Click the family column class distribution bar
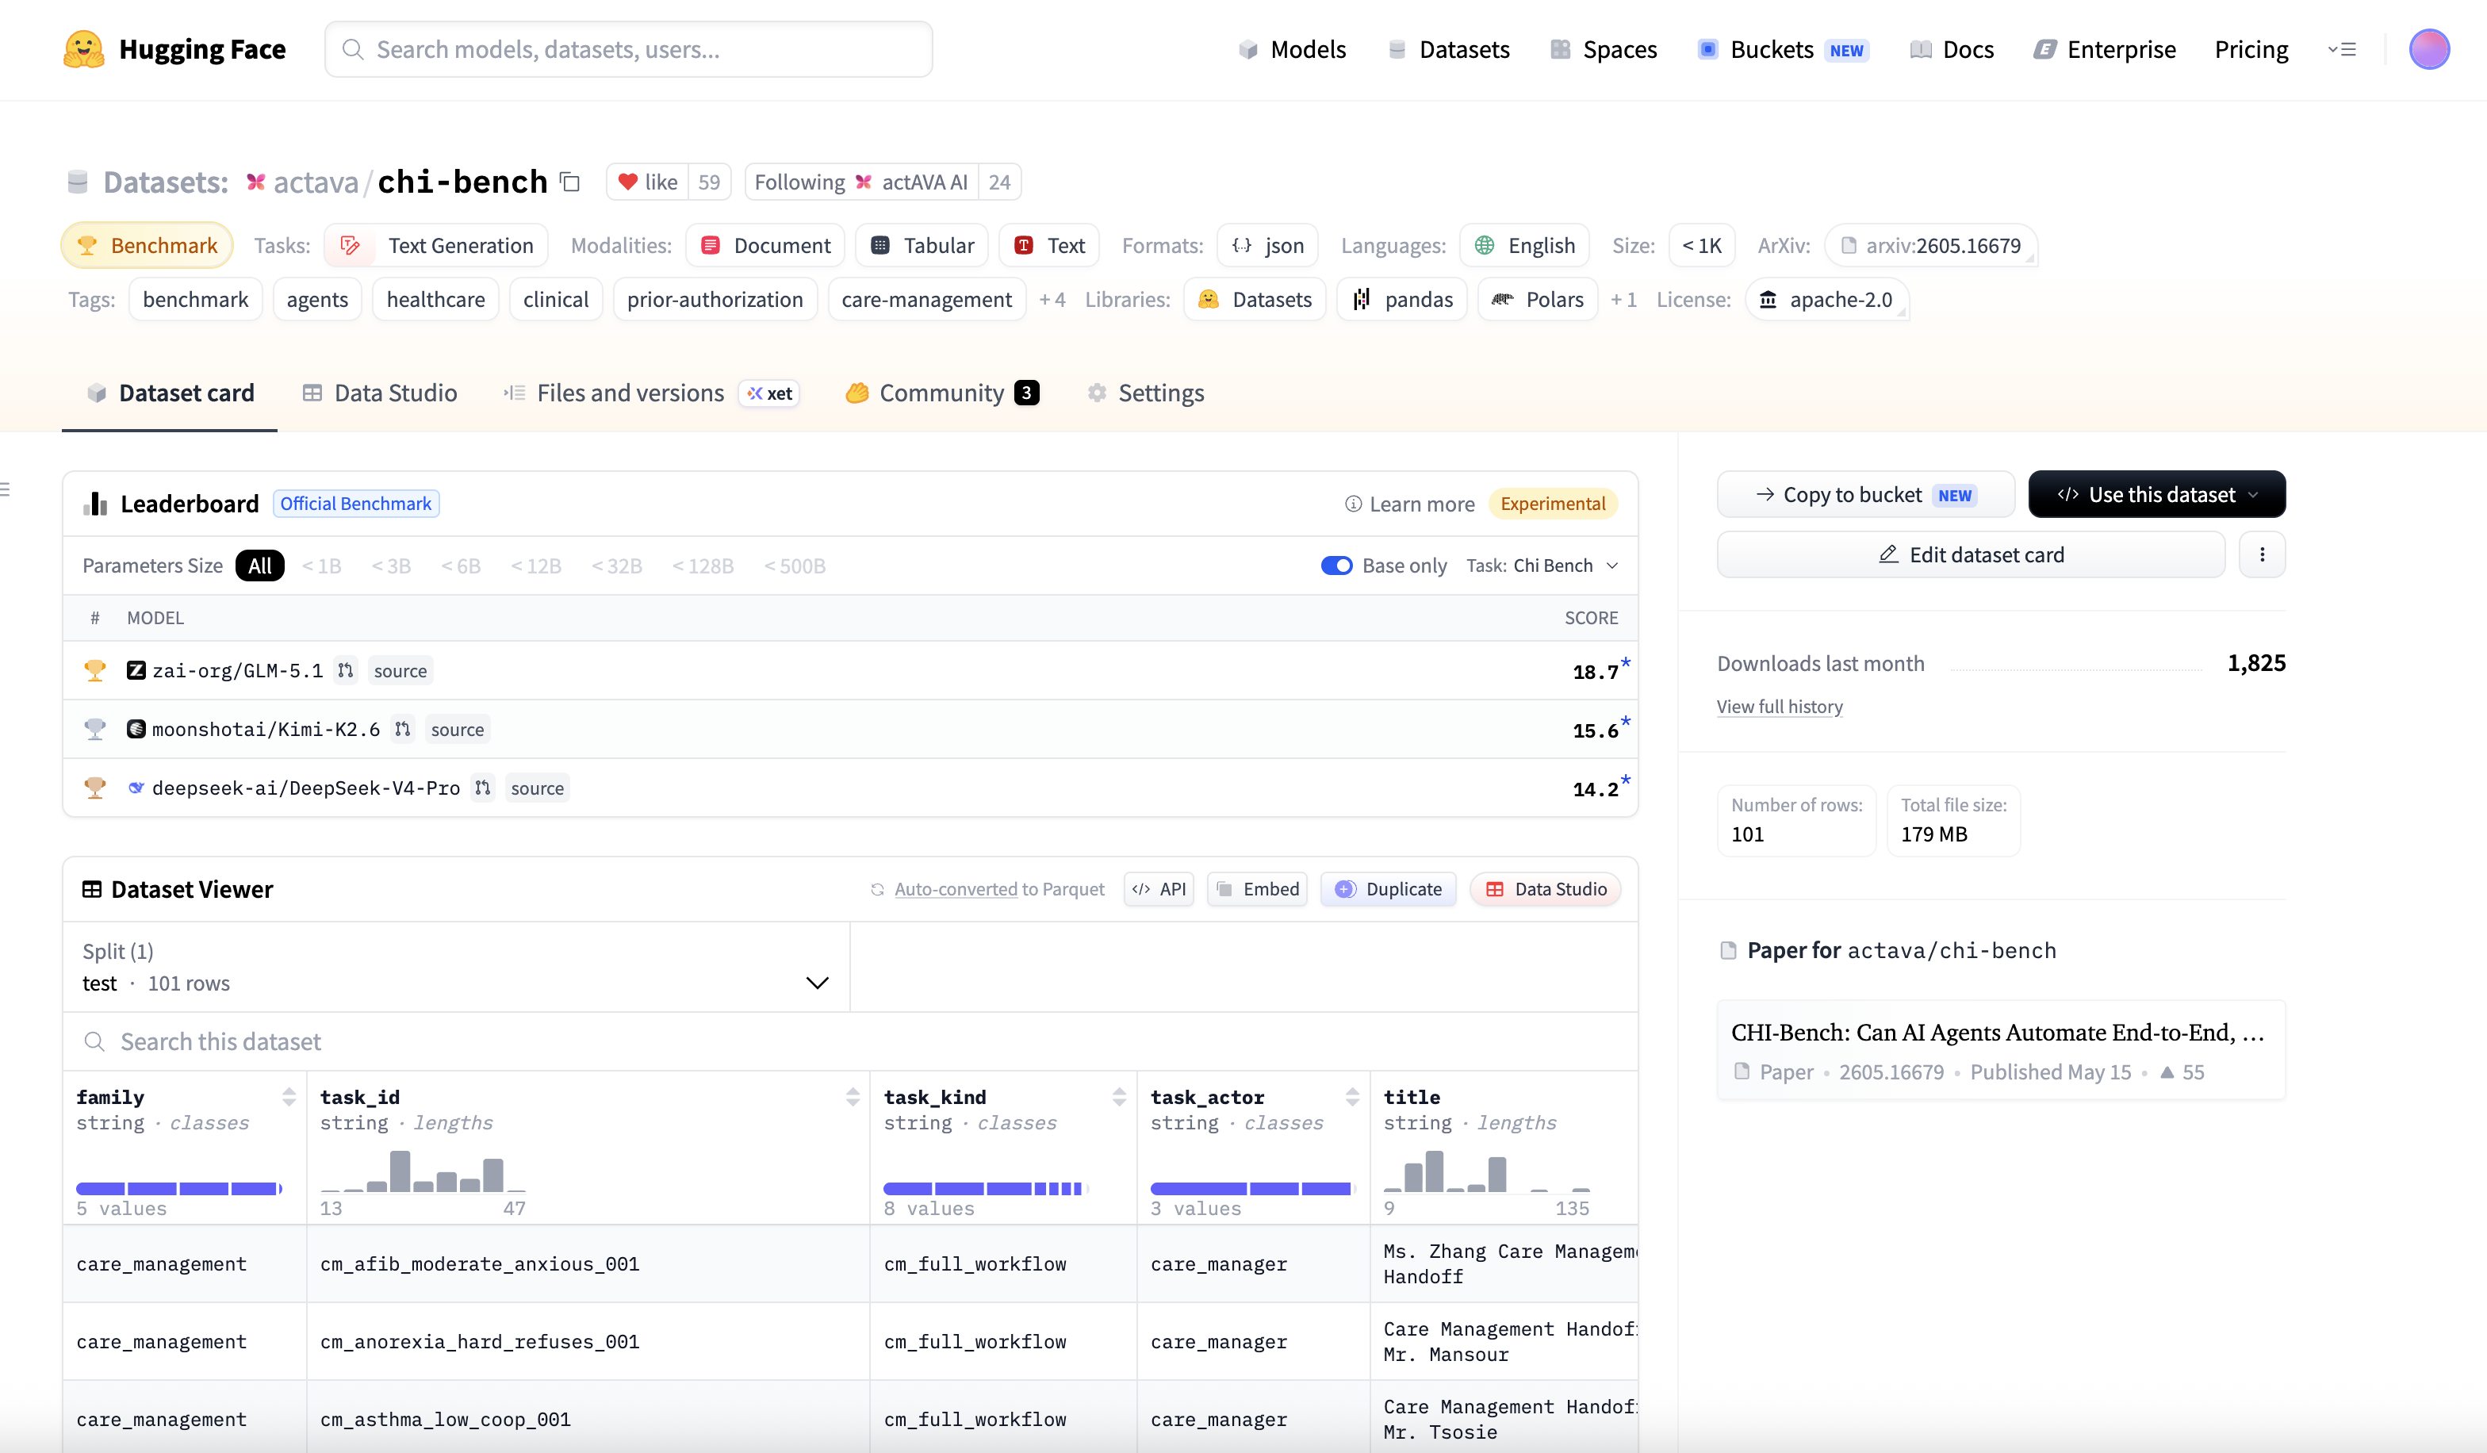 [x=179, y=1188]
